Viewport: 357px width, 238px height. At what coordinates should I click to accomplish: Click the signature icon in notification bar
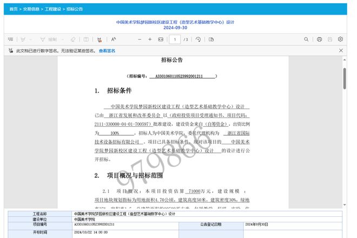pos(11,50)
